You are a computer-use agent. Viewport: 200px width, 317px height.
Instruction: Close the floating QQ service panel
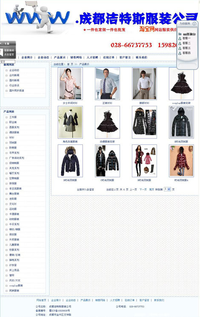pos(194,24)
